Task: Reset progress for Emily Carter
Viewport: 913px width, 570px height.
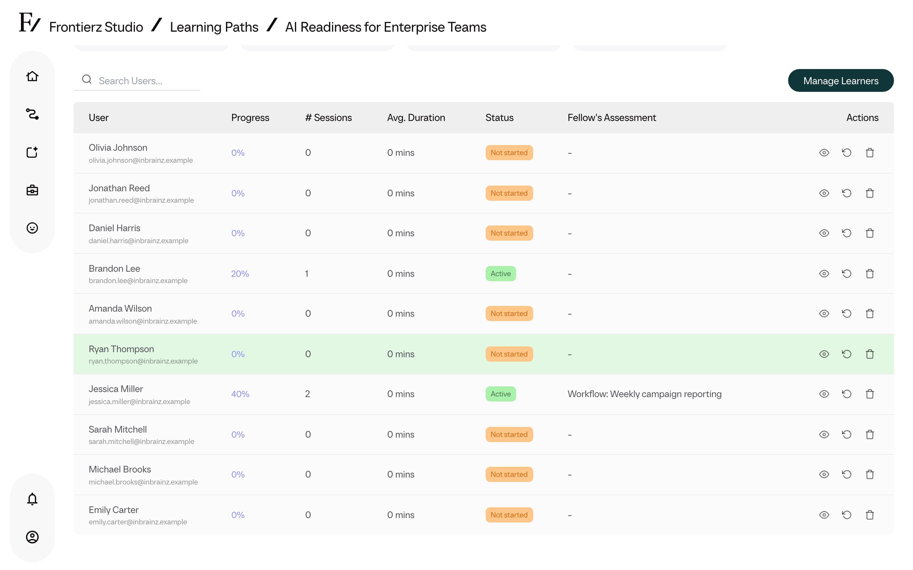Action: 847,515
